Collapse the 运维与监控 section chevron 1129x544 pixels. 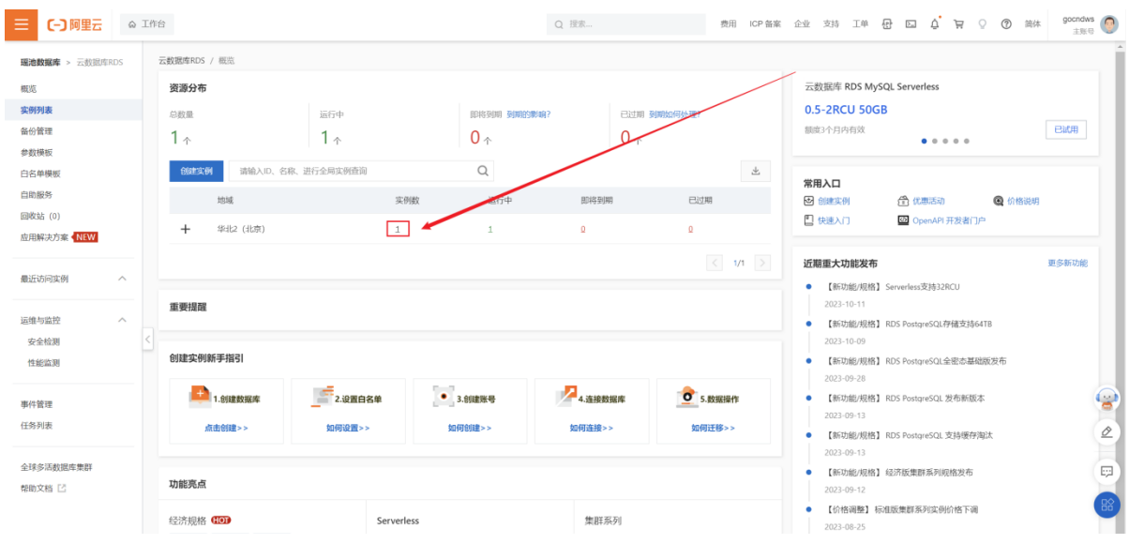point(122,321)
